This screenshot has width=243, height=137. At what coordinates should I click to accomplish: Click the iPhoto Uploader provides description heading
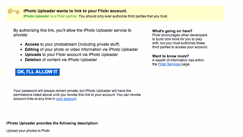click(x=52, y=123)
